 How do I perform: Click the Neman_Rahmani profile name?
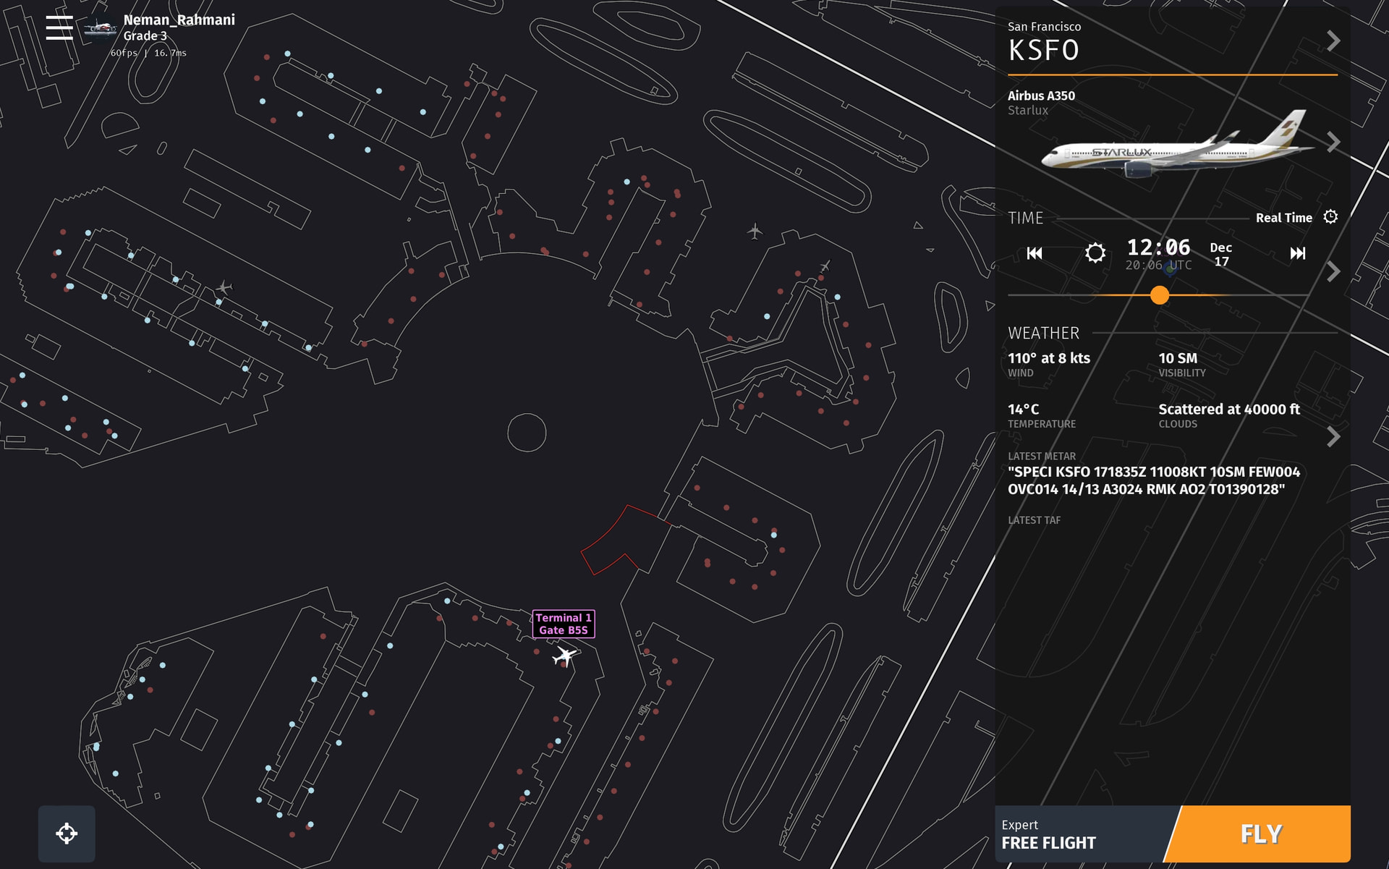point(179,20)
